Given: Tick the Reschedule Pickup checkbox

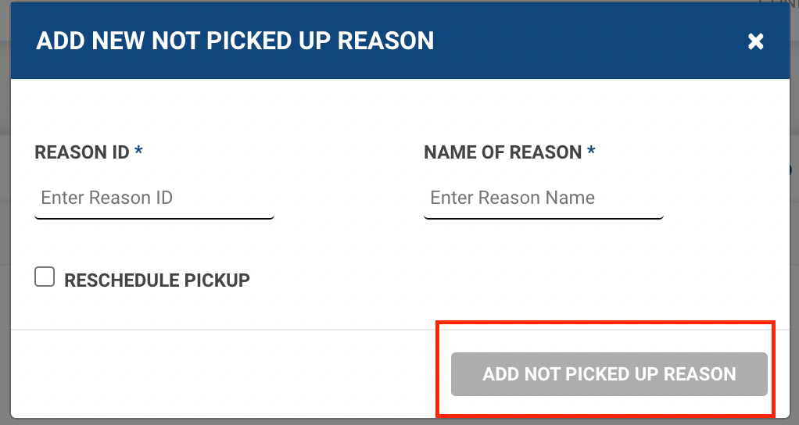Looking at the screenshot, I should point(45,277).
